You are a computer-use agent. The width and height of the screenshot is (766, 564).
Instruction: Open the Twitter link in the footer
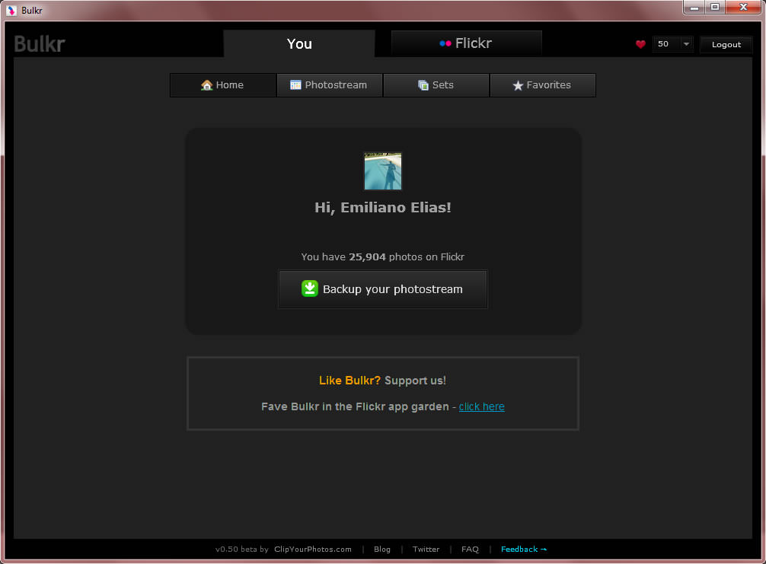426,549
